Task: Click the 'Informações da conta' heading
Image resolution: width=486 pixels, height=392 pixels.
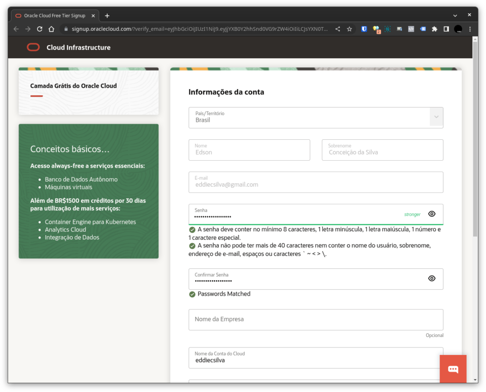Action: tap(226, 92)
